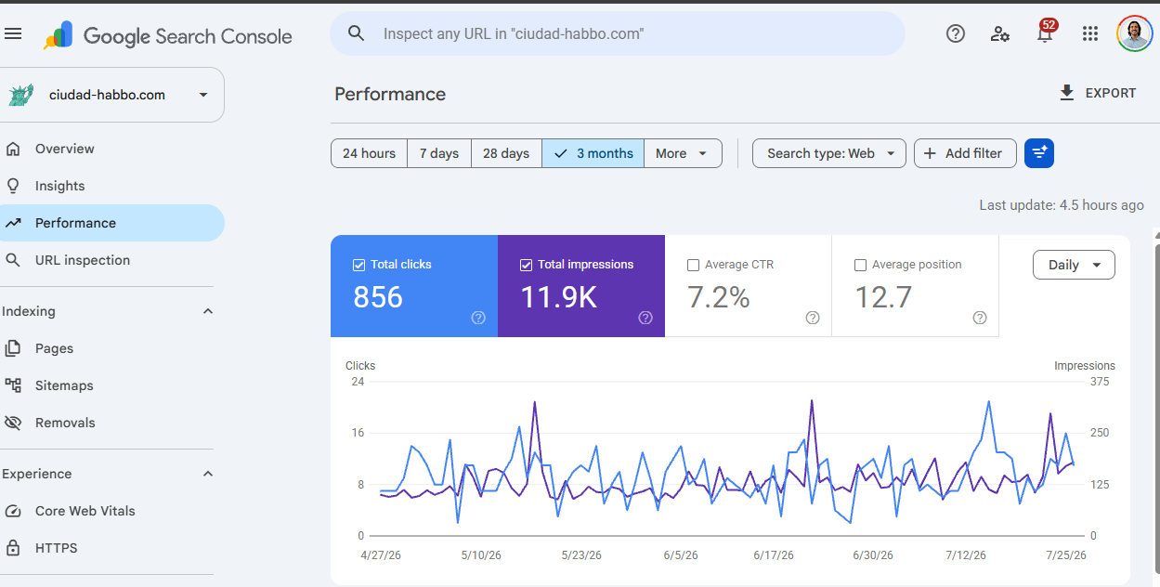Click the ciudad-habbo.com property favicon
The image size is (1160, 587).
[20, 95]
